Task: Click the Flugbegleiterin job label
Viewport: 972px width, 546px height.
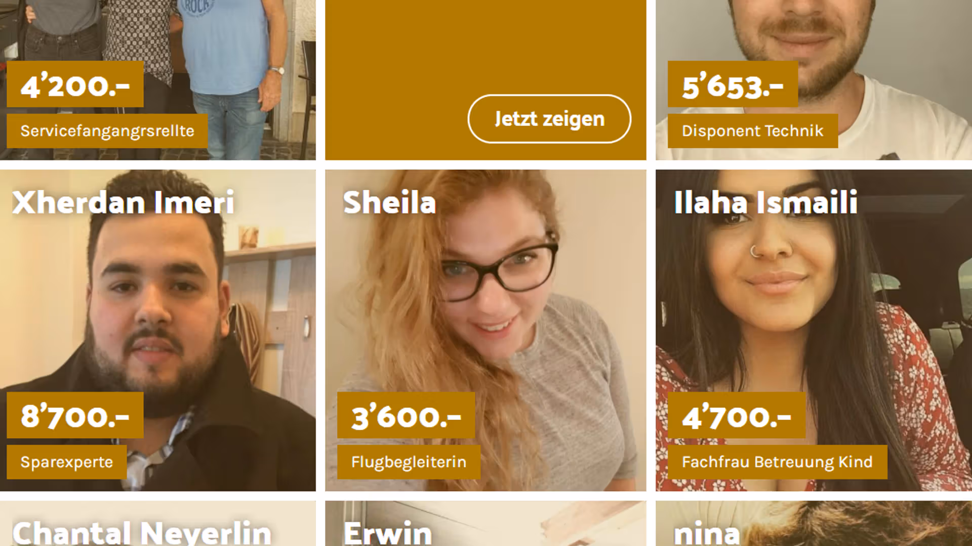Action: click(409, 462)
